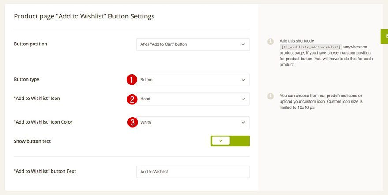The image size is (388, 195).
Task: Click the ti_wishlists_addtowishlist shortcode text
Action: click(x=311, y=47)
